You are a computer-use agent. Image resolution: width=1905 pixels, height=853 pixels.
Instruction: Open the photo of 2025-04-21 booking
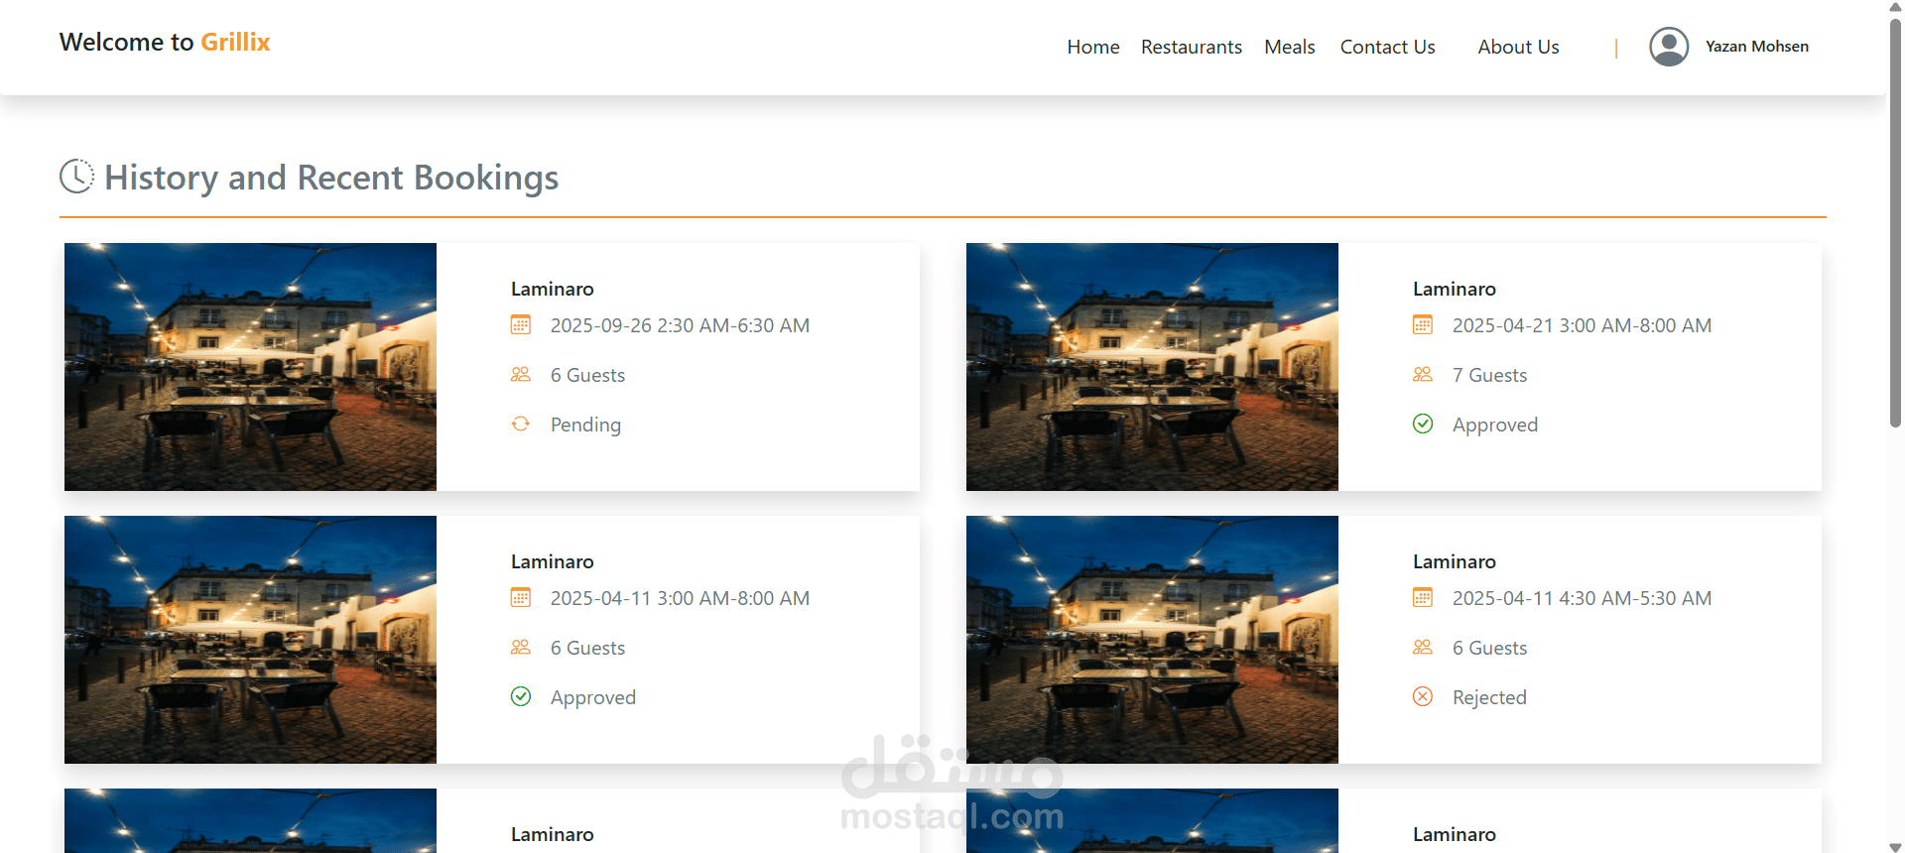pos(1152,367)
